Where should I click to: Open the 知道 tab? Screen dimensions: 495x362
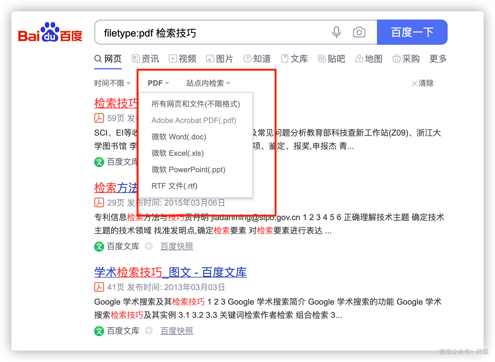[257, 59]
